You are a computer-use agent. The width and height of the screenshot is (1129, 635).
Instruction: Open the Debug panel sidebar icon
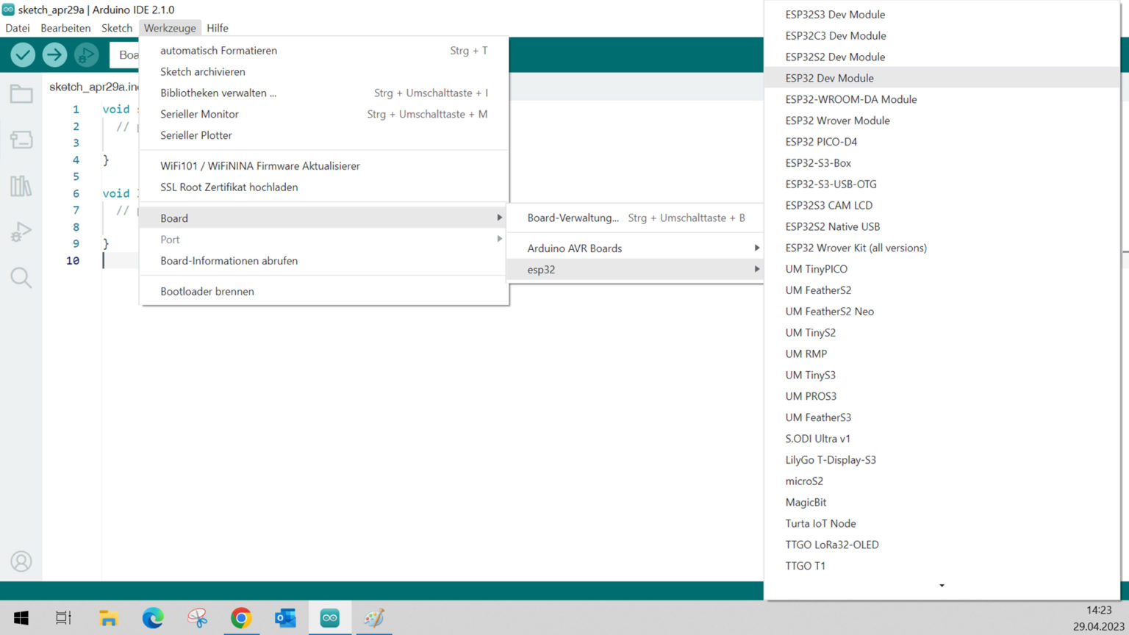tap(21, 232)
